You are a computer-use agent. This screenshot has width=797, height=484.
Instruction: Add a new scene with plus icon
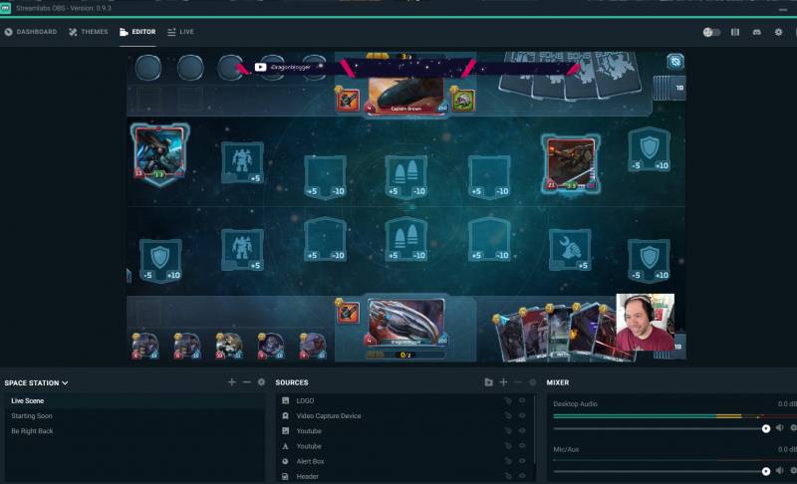232,381
